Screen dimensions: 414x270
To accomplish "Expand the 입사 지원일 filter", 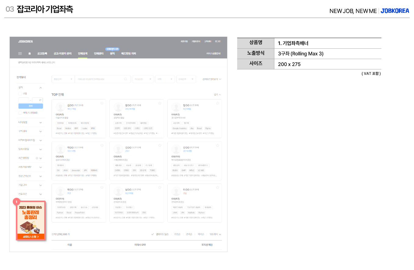I will (41, 149).
